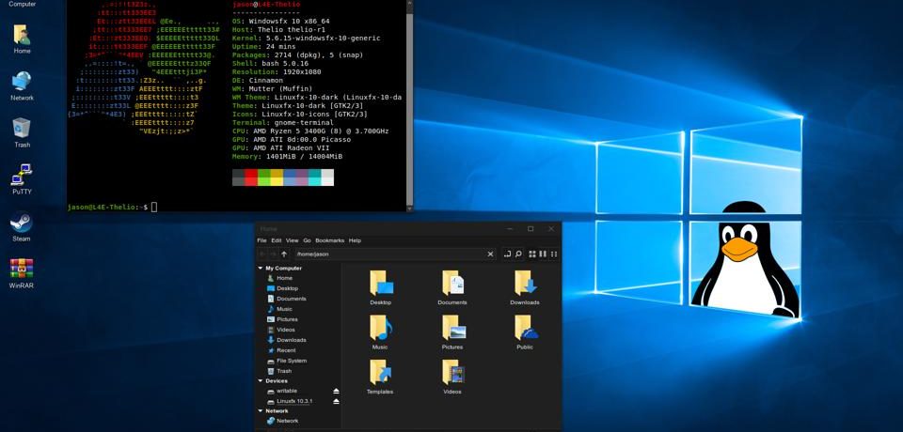Open WinRAR desktop shortcut
The width and height of the screenshot is (903, 432).
pos(22,273)
